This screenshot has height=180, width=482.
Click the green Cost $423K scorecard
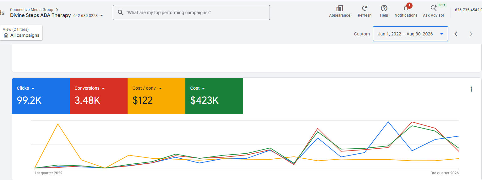214,96
